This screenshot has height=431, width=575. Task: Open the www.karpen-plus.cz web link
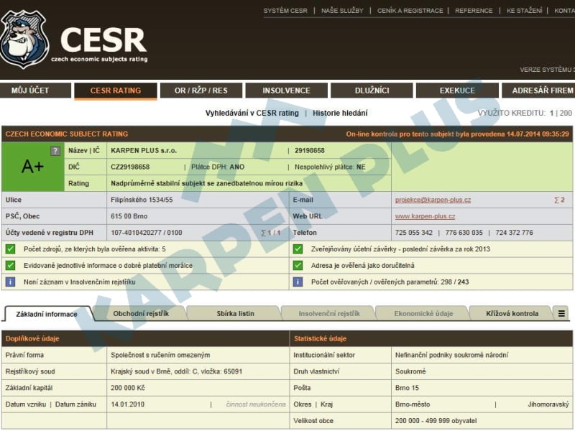point(425,216)
